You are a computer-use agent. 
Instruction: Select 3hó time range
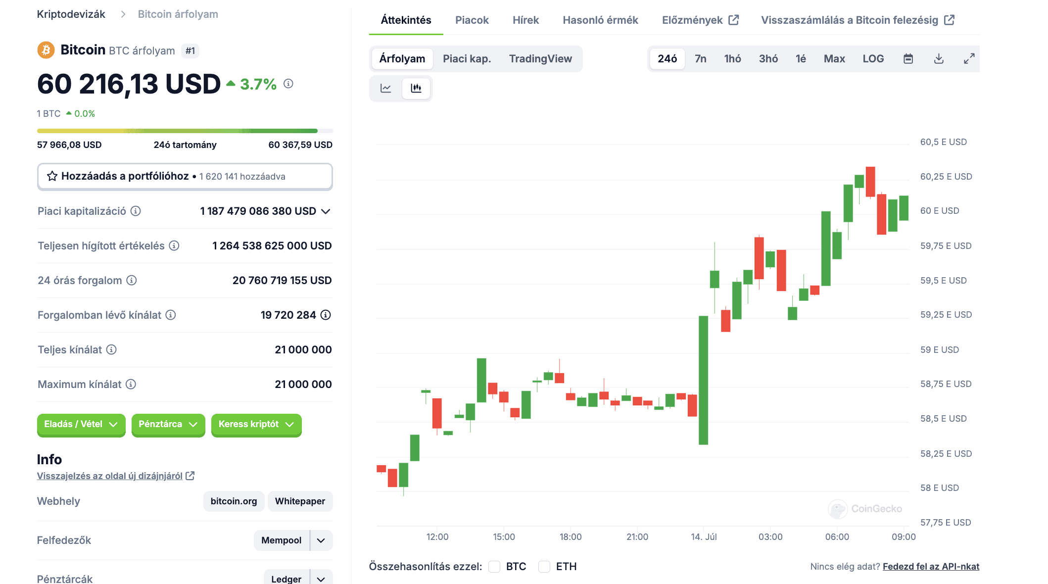click(x=768, y=59)
